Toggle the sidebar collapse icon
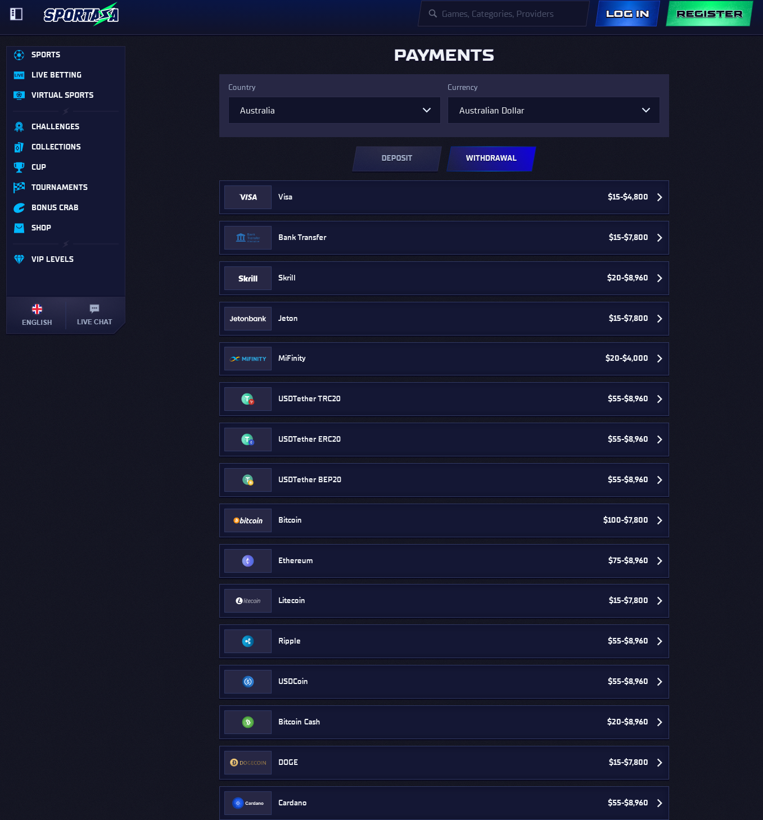Viewport: 763px width, 820px height. tap(16, 14)
